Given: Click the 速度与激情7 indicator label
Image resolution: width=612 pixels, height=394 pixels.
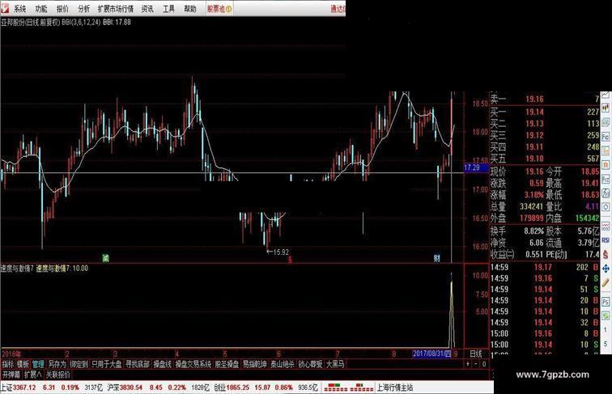Looking at the screenshot, I should [17, 269].
